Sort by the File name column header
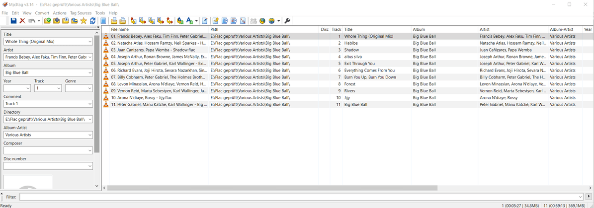 click(159, 29)
